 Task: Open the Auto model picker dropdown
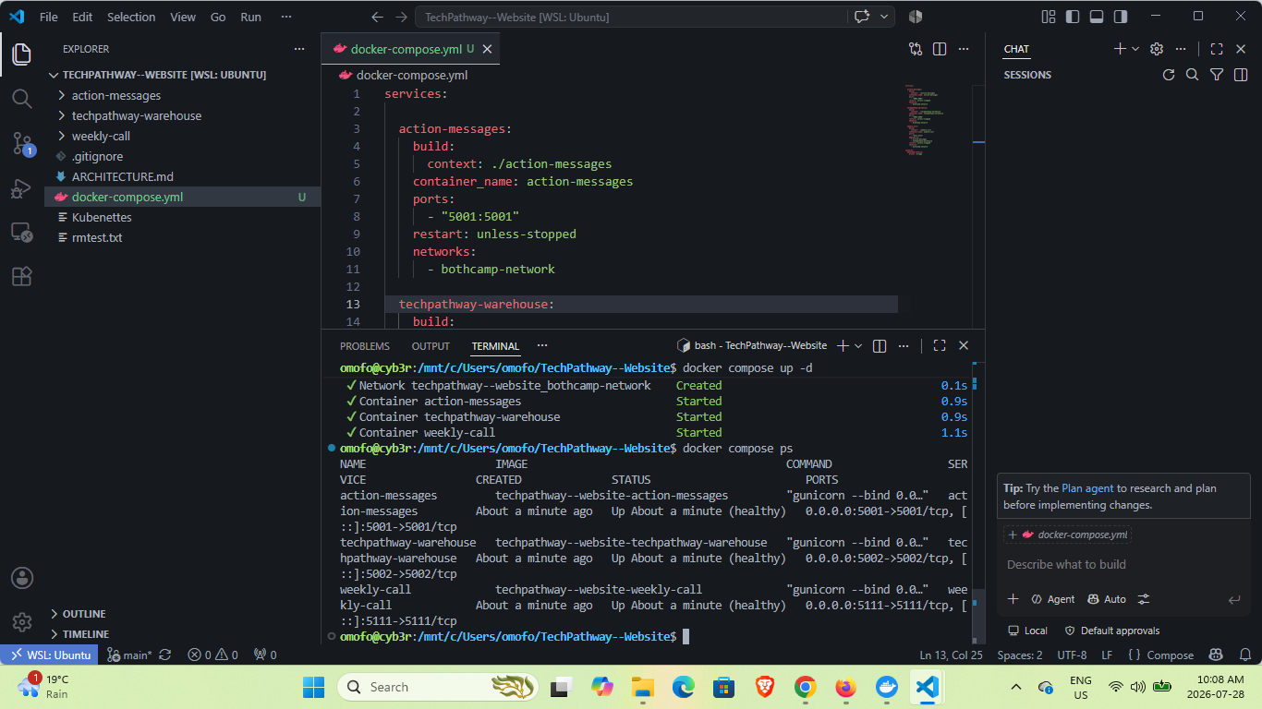click(1107, 599)
